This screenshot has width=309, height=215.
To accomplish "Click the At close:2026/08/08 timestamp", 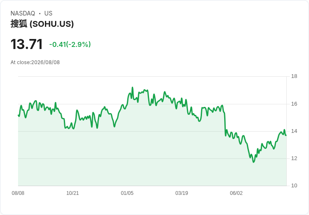I will [x=35, y=62].
